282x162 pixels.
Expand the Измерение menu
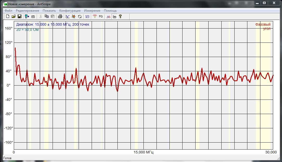coord(92,11)
